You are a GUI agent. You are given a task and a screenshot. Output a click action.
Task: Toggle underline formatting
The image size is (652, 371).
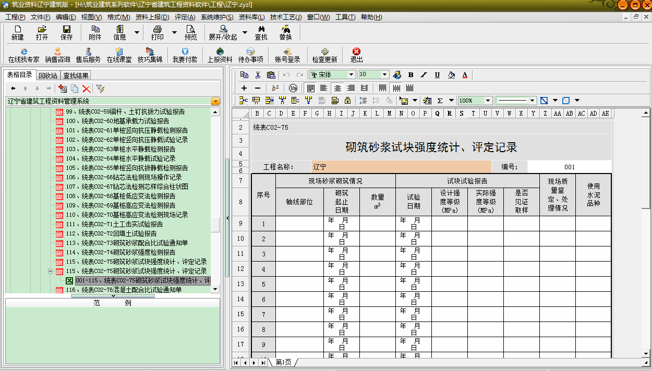pyautogui.click(x=437, y=75)
